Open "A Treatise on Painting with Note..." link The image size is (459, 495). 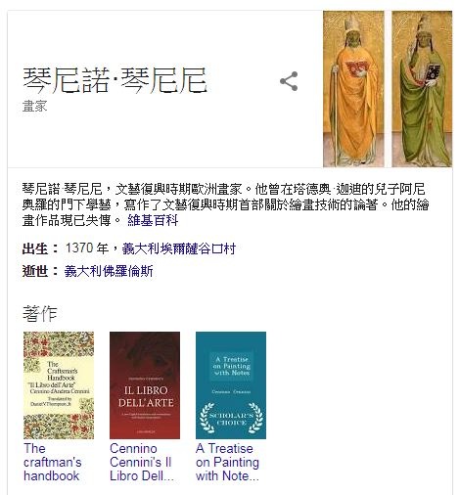(227, 462)
